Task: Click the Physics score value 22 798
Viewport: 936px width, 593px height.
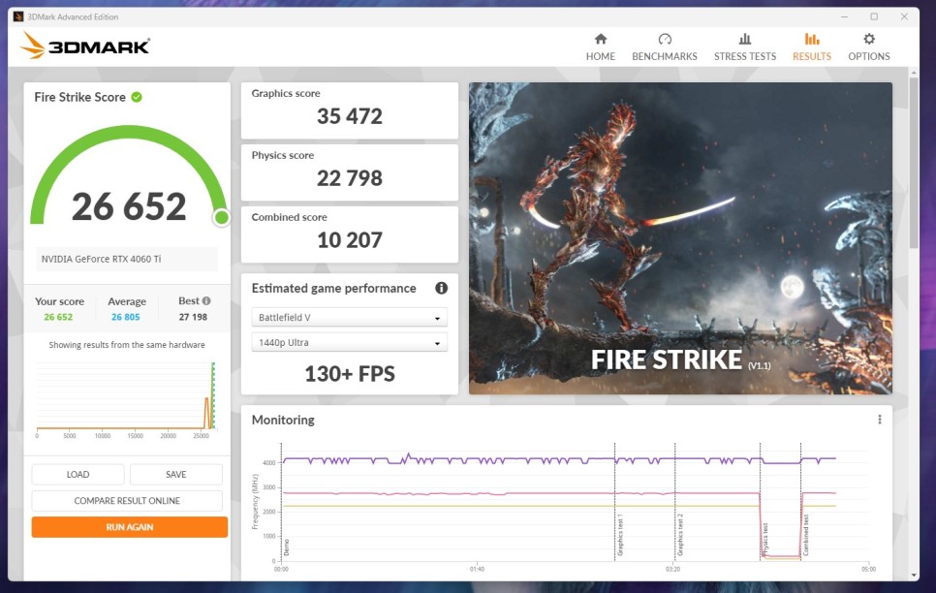Action: pyautogui.click(x=350, y=178)
